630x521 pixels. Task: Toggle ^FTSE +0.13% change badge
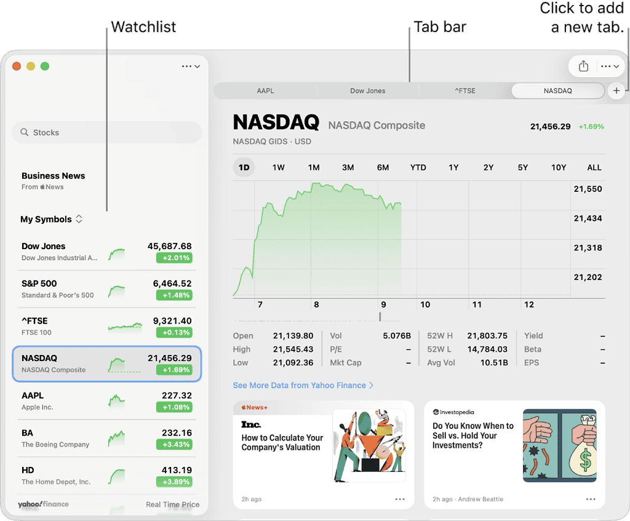174,333
